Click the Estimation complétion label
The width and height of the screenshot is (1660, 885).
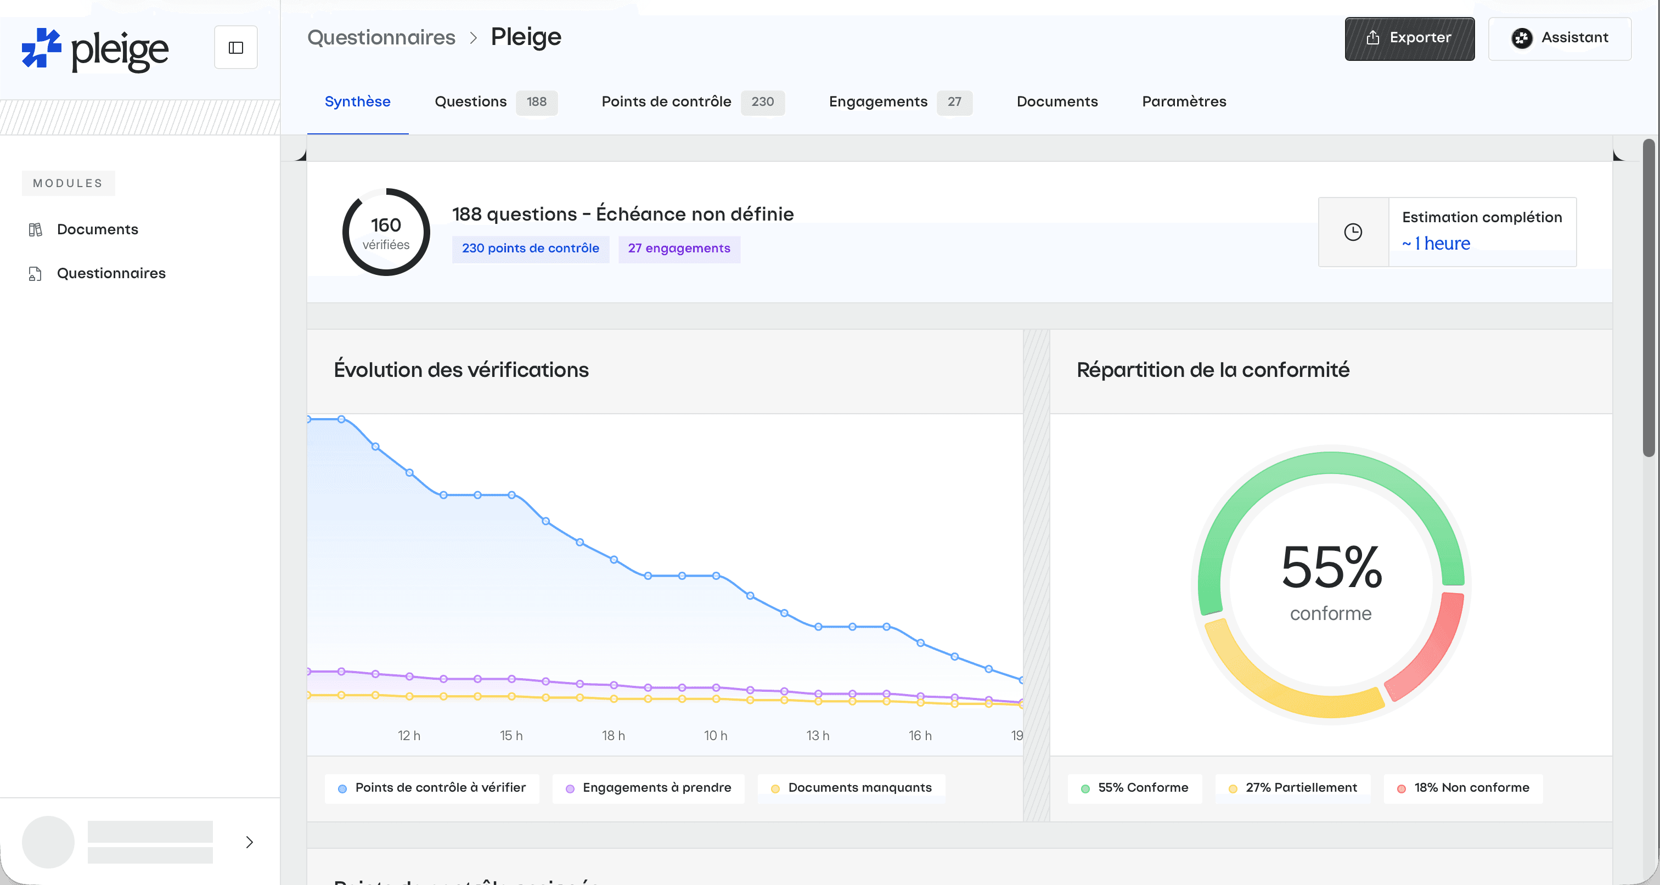[x=1482, y=217]
